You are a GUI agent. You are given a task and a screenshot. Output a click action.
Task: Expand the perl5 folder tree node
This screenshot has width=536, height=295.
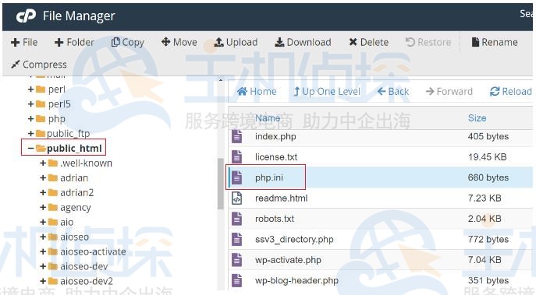click(30, 104)
